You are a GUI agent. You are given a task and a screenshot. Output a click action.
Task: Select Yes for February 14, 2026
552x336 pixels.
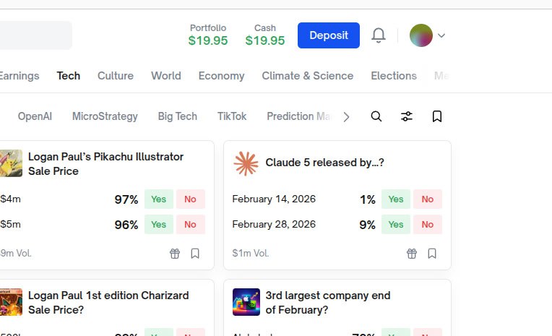pos(396,199)
